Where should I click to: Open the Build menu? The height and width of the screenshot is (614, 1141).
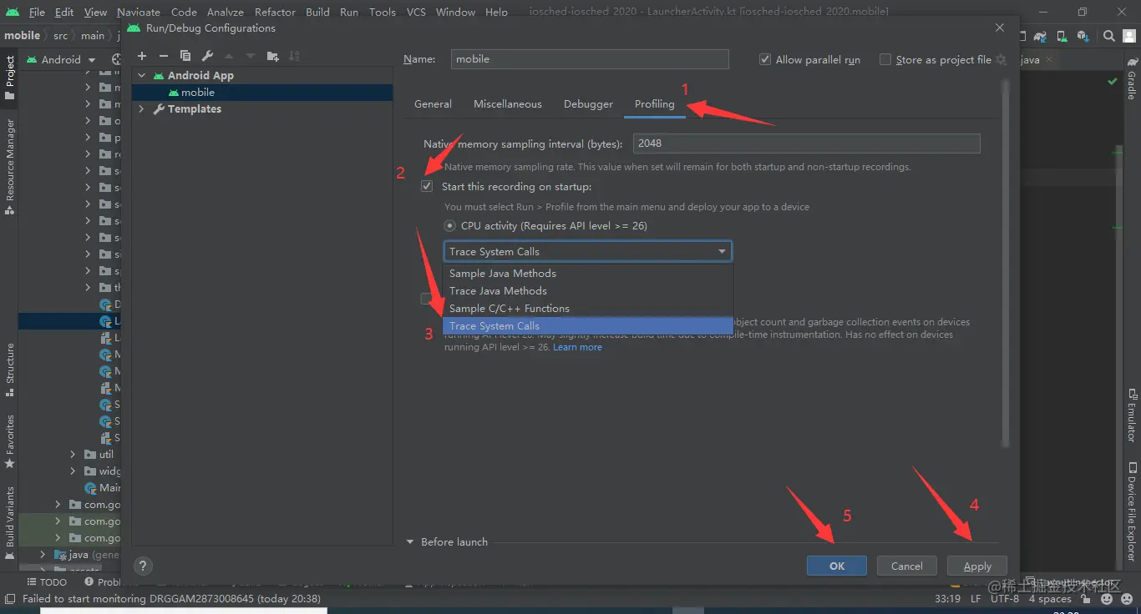click(x=317, y=12)
